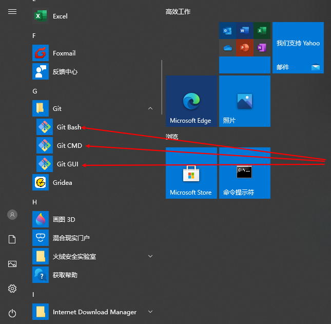Launch Git CMD
This screenshot has height=324, width=331.
69,145
